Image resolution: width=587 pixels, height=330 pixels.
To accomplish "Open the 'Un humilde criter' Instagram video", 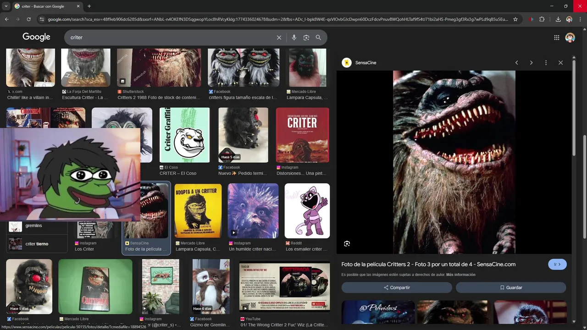I will [x=253, y=211].
